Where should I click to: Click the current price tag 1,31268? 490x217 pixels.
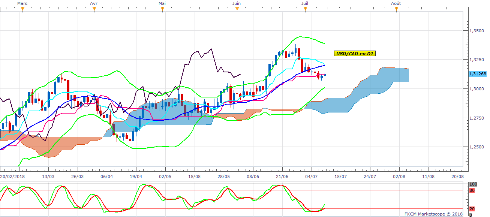pos(477,74)
